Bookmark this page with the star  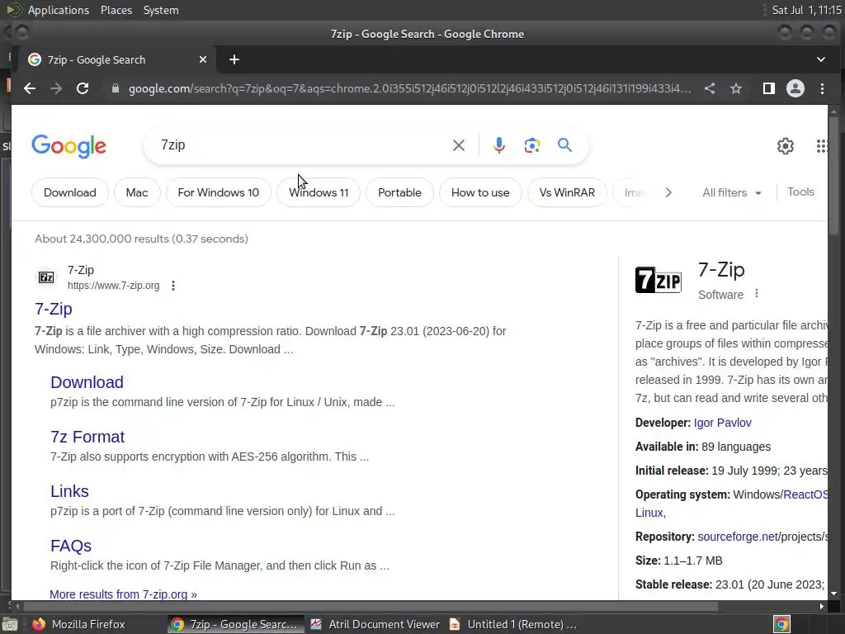click(736, 88)
